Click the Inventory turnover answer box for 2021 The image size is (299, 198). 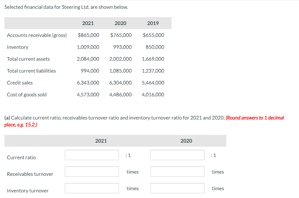(91, 188)
